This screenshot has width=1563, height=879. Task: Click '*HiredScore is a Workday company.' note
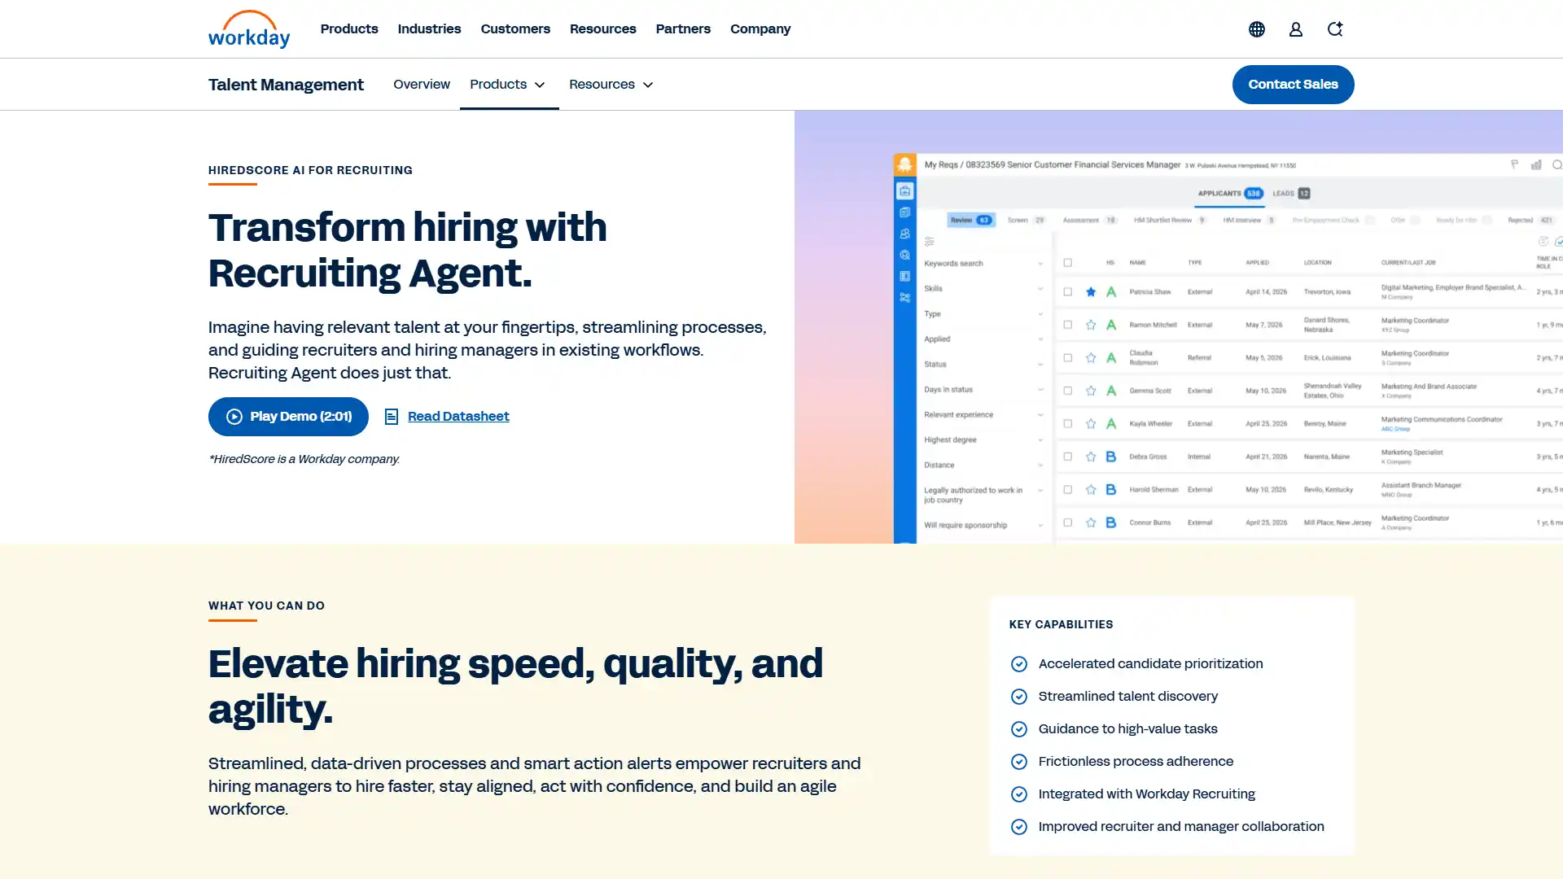click(x=304, y=459)
